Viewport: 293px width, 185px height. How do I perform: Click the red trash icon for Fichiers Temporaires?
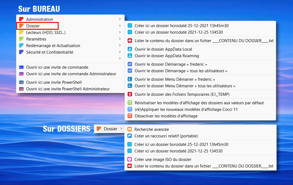[130, 94]
